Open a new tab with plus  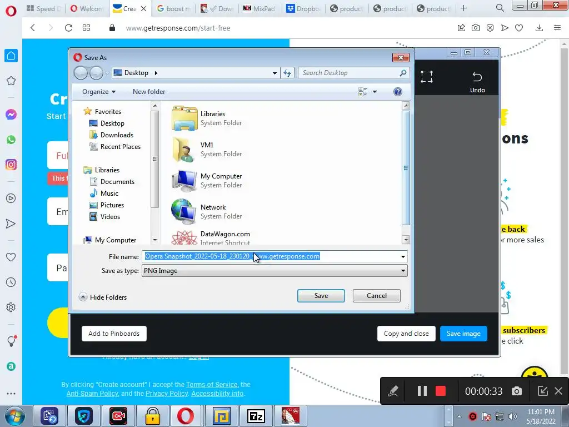point(463,8)
